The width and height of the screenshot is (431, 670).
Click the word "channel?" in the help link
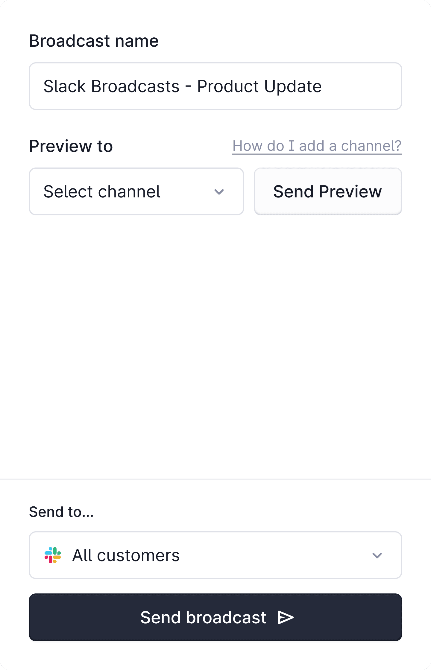click(371, 146)
